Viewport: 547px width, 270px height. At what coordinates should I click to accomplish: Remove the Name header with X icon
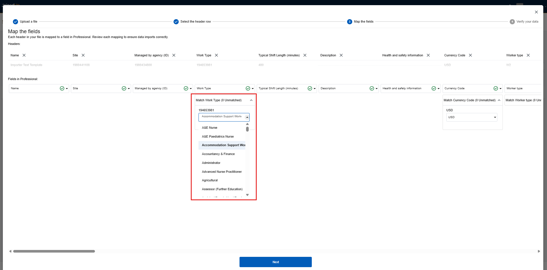24,55
